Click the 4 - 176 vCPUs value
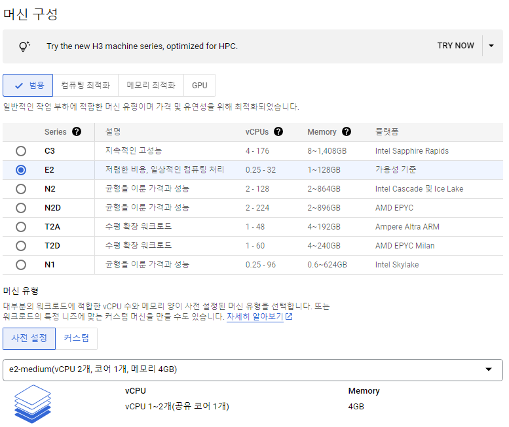Screen dimensions: 509x427 tap(257, 151)
